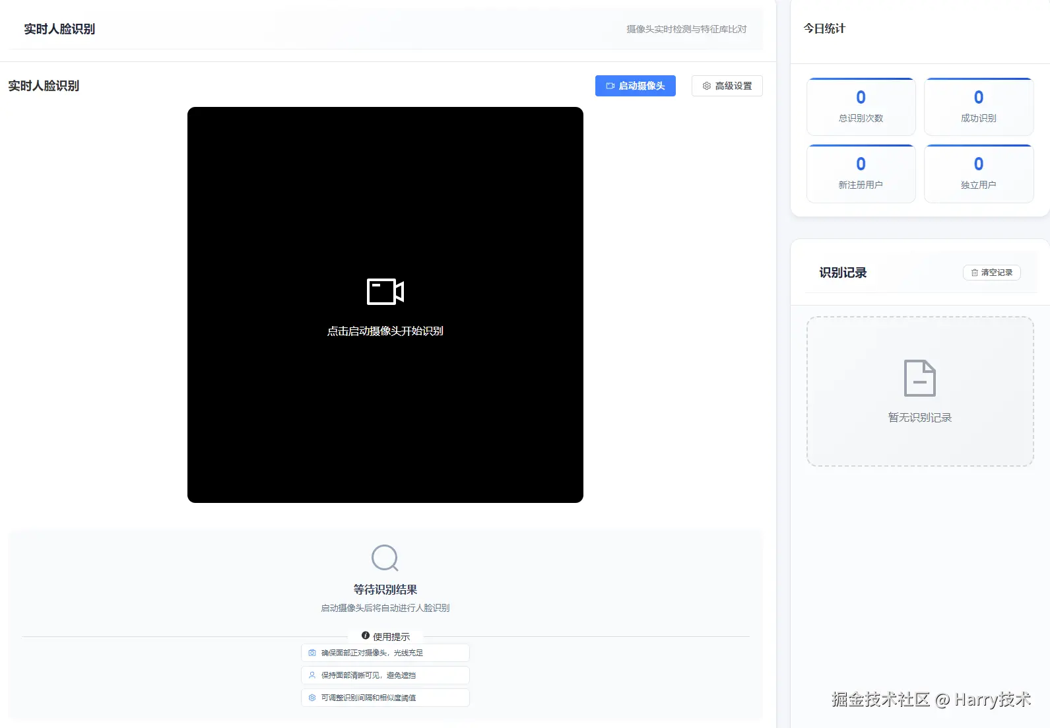1050x728 pixels.
Task: Click the text 点击启动摄像头开始识别
Action: 385,331
